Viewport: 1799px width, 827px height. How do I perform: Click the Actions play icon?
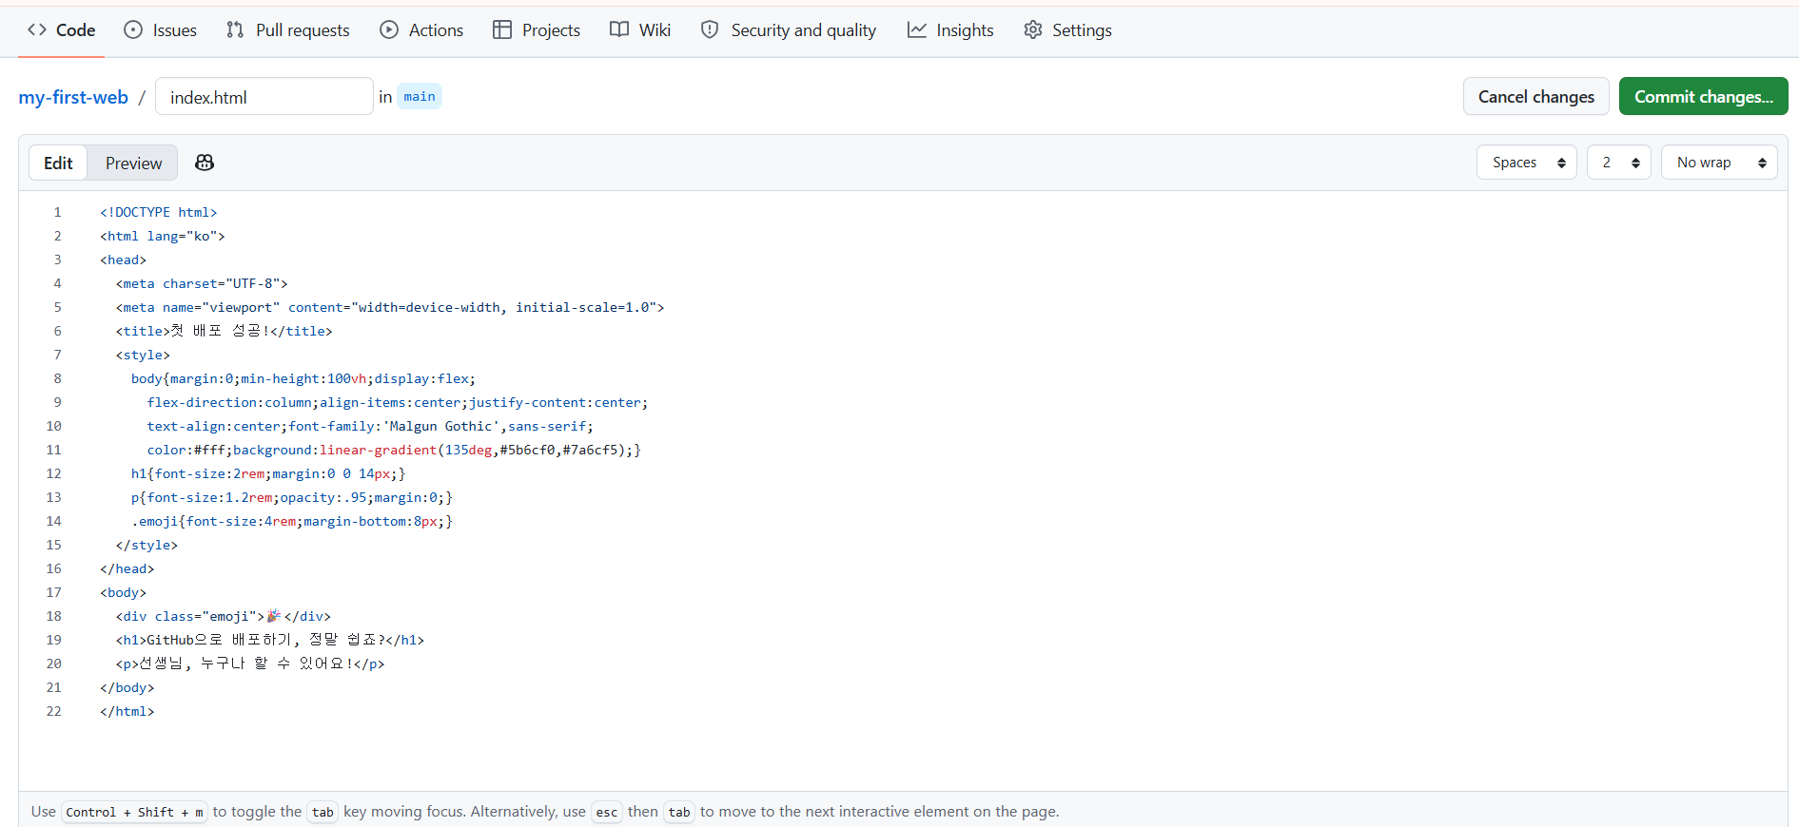tap(389, 29)
